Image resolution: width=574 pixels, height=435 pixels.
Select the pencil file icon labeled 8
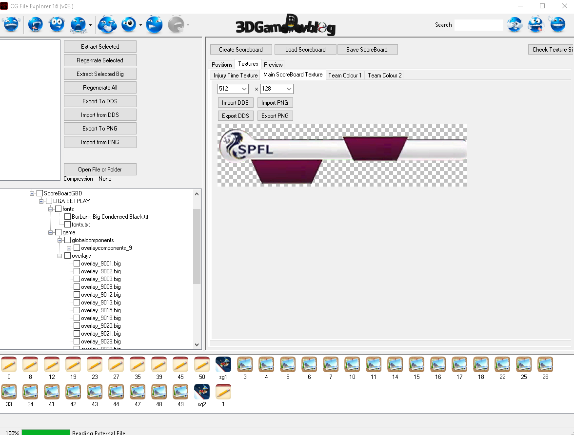coord(30,364)
